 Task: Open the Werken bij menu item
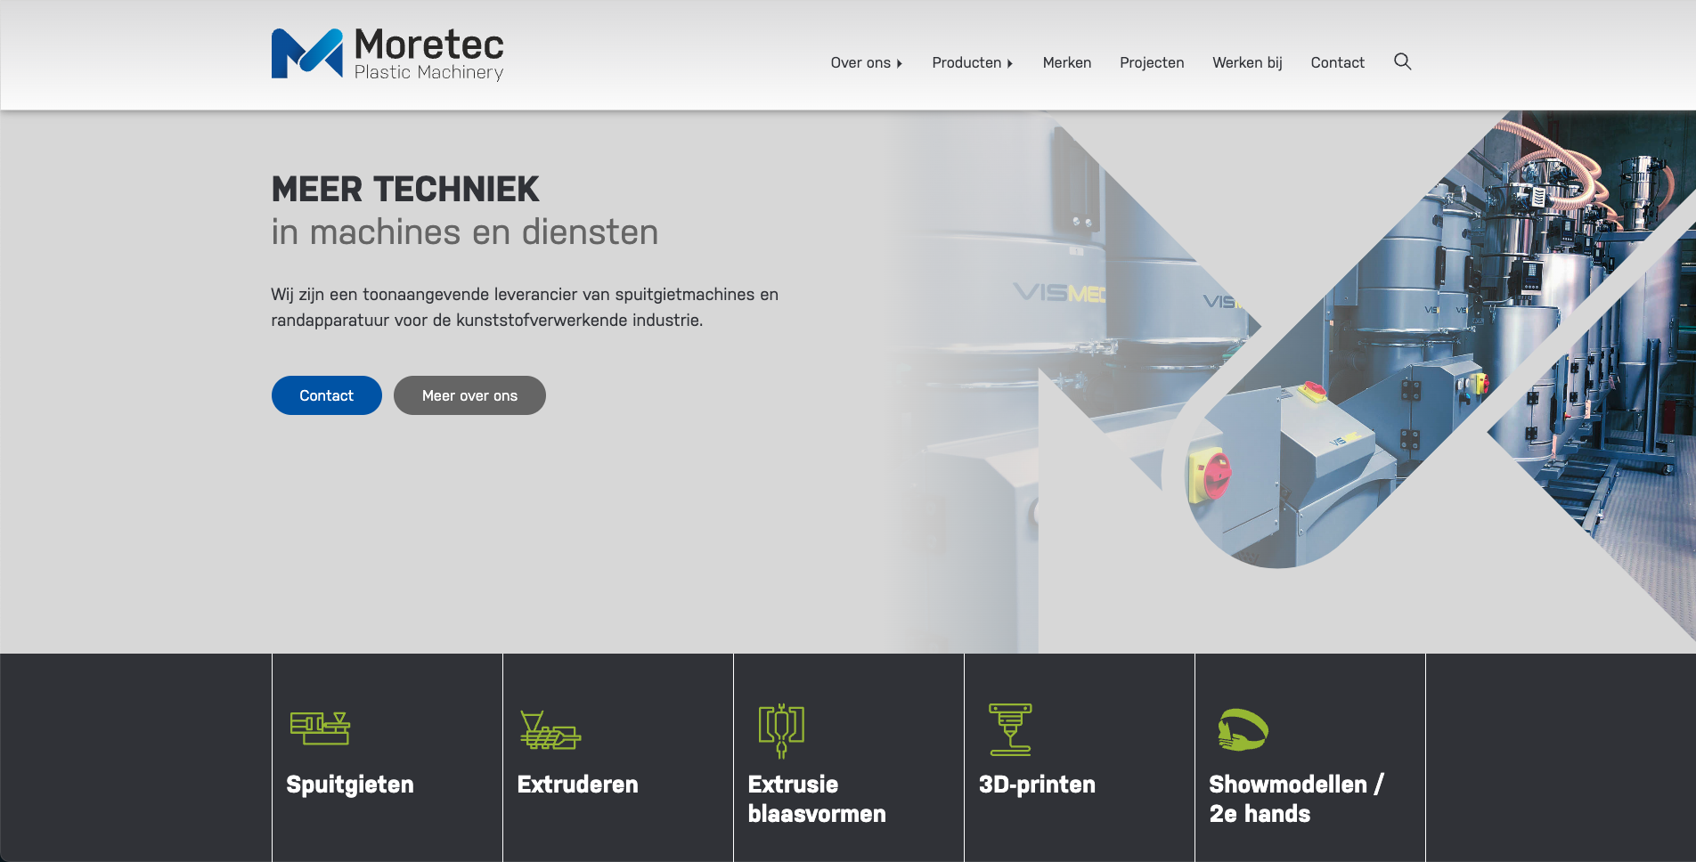tap(1246, 62)
